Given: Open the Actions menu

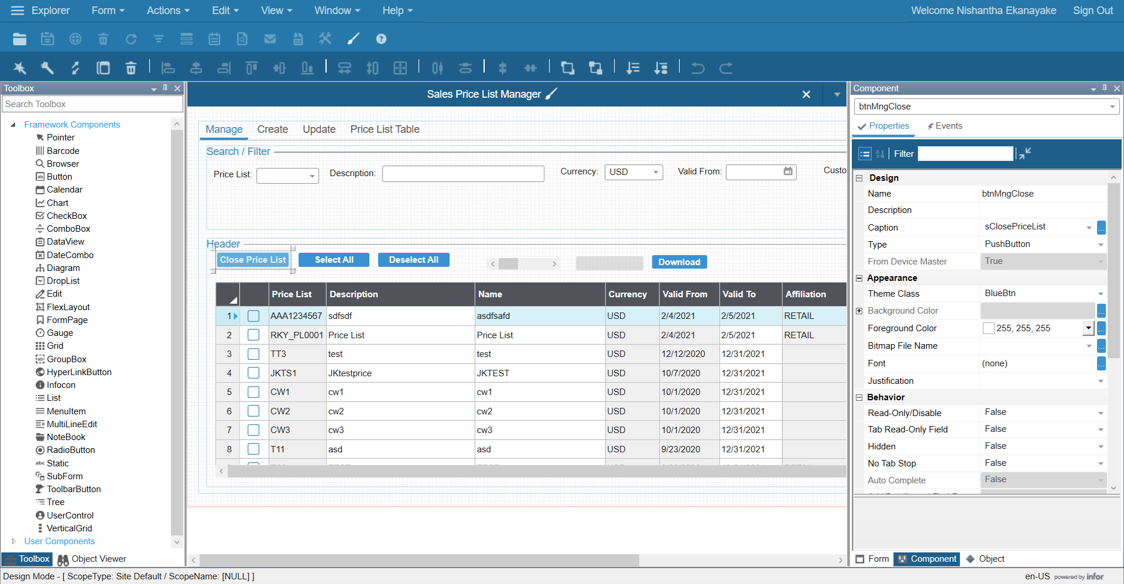Looking at the screenshot, I should click(168, 11).
